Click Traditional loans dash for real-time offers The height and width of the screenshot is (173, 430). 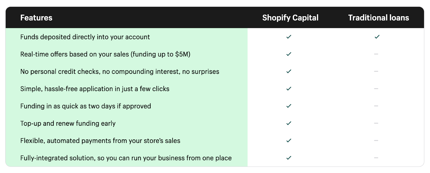click(x=376, y=54)
